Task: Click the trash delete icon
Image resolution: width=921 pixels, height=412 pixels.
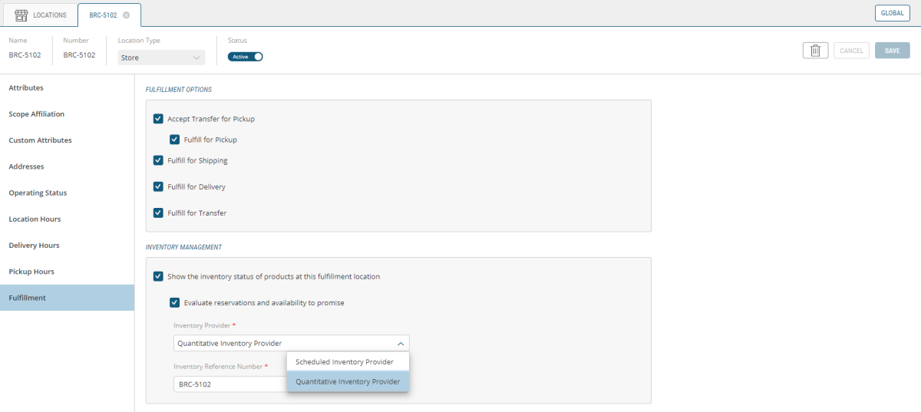Action: 815,51
